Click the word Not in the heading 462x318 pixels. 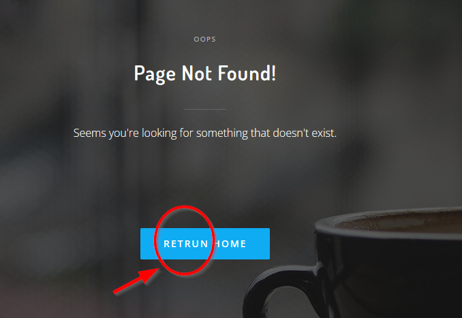(x=196, y=73)
